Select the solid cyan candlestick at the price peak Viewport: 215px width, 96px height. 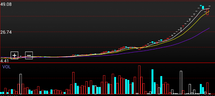tap(203, 7)
